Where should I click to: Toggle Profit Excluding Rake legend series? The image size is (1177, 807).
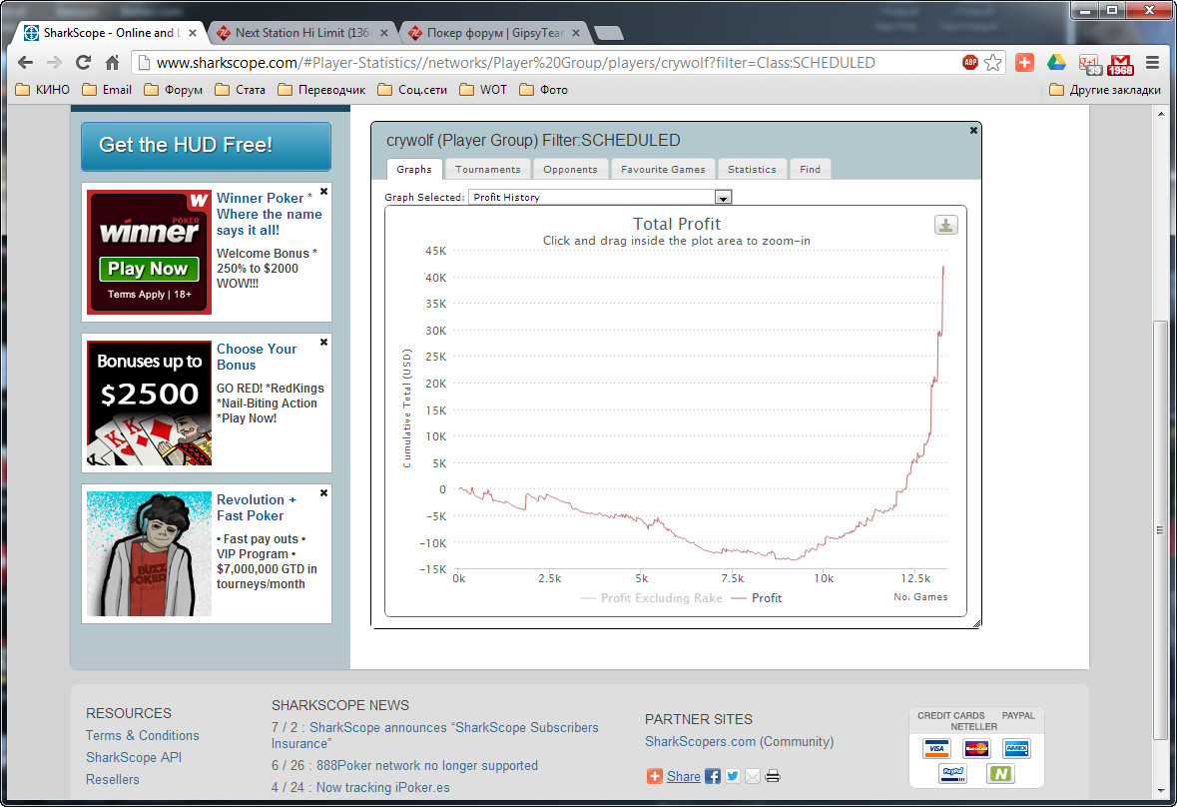click(650, 598)
